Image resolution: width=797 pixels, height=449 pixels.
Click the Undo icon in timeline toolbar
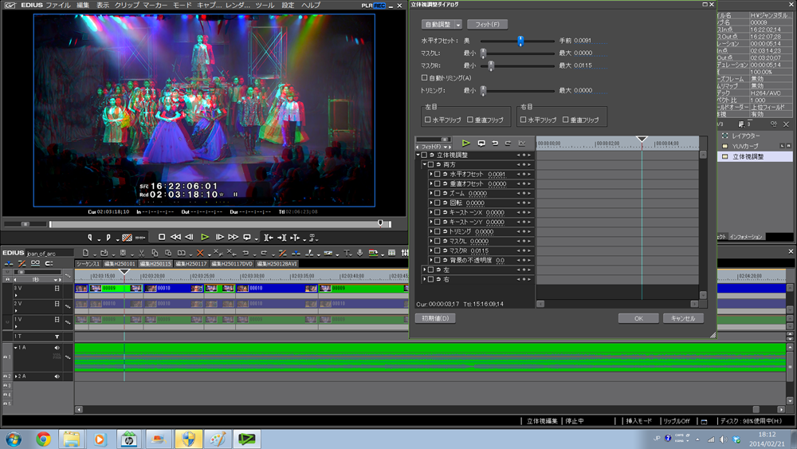(245, 253)
